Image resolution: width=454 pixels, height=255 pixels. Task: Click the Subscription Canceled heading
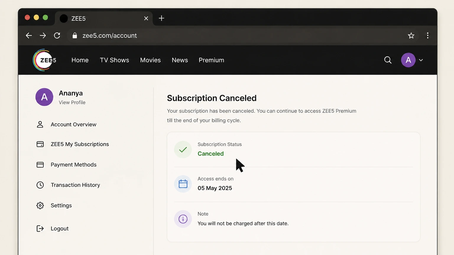point(212,98)
